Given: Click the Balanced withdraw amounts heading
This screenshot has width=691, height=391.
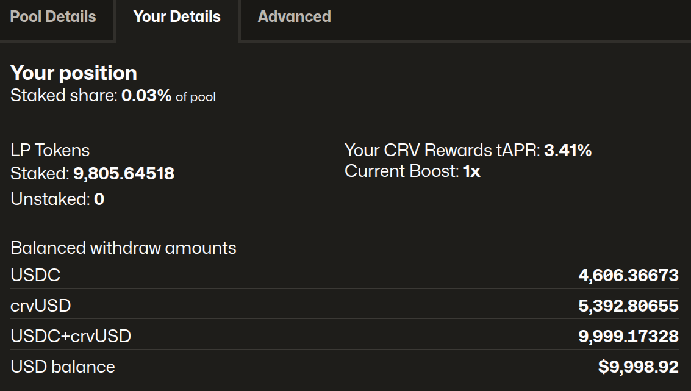Looking at the screenshot, I should point(123,248).
